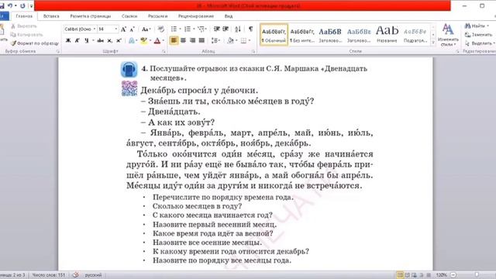496x279 pixels.
Task: Open Разметка страницы tab
Action: coord(91,16)
